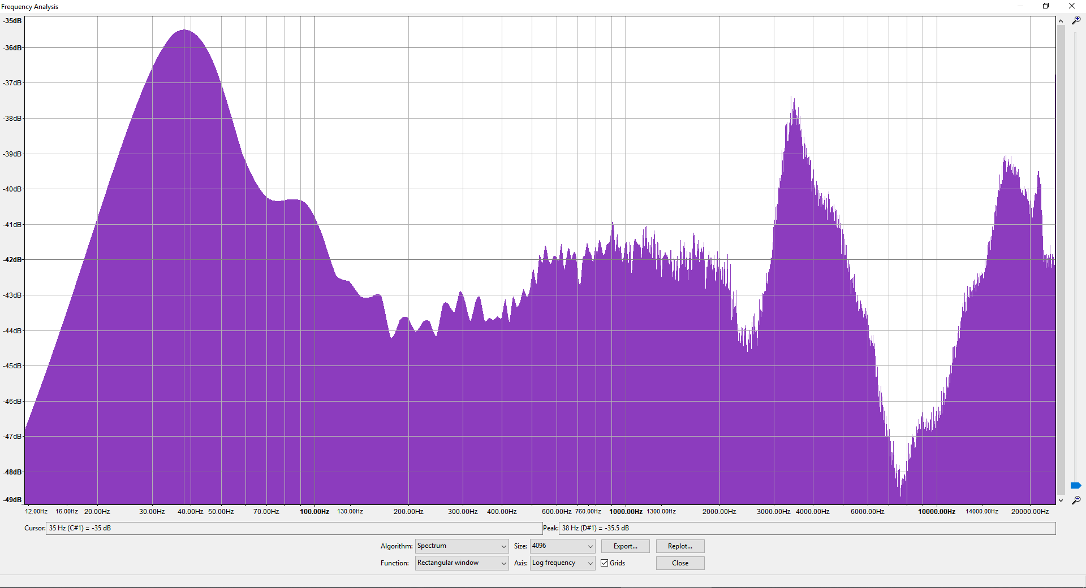The width and height of the screenshot is (1086, 588).
Task: Click the 6000.00Hz axis label
Action: pos(867,512)
